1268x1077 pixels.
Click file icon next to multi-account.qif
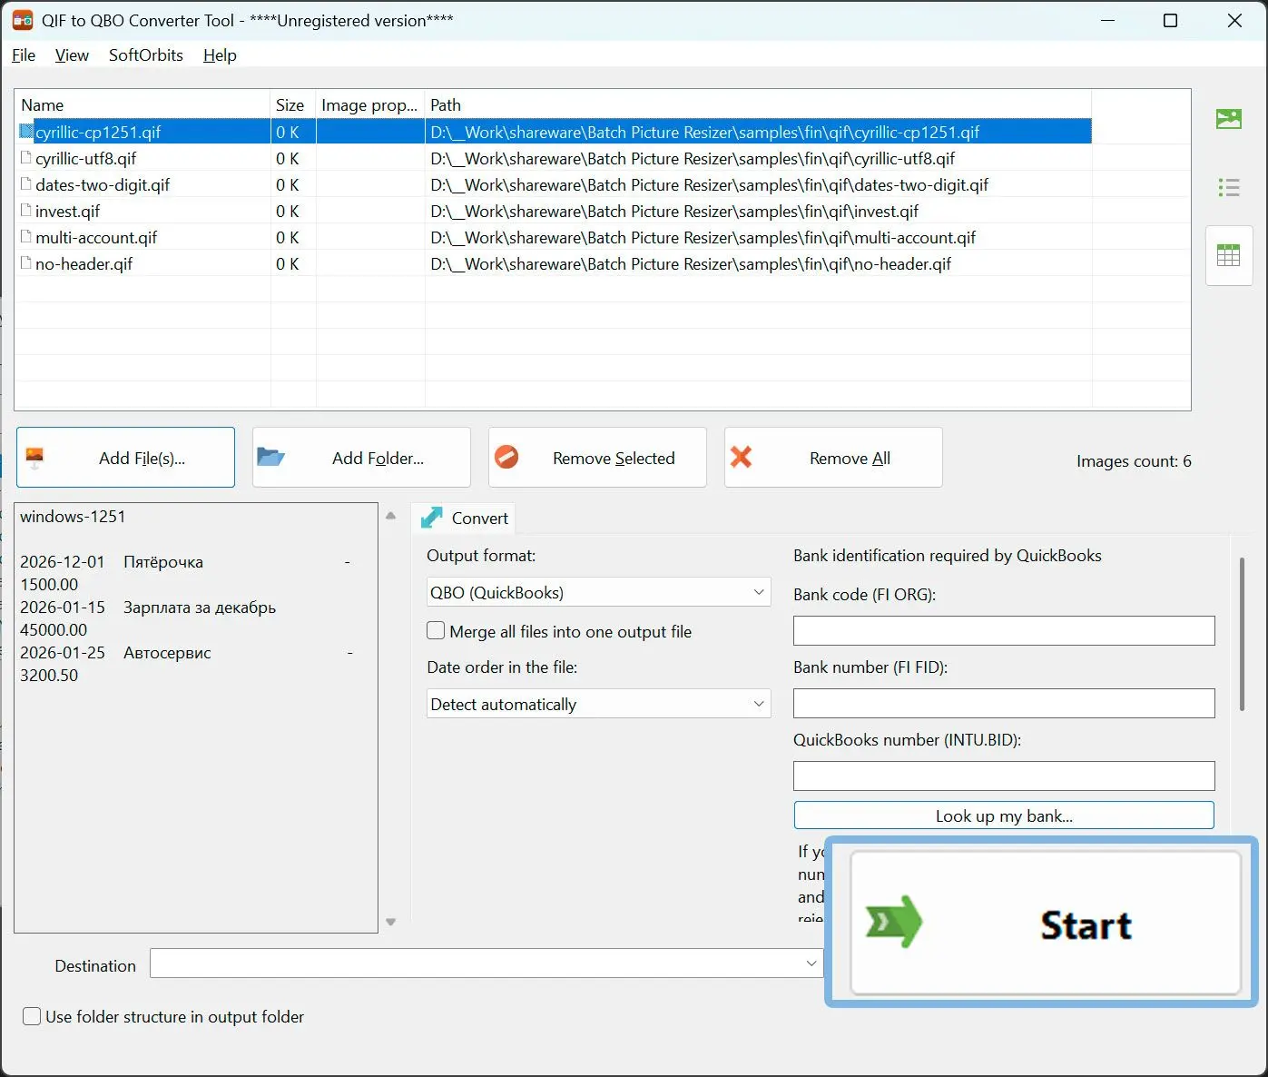(x=26, y=237)
